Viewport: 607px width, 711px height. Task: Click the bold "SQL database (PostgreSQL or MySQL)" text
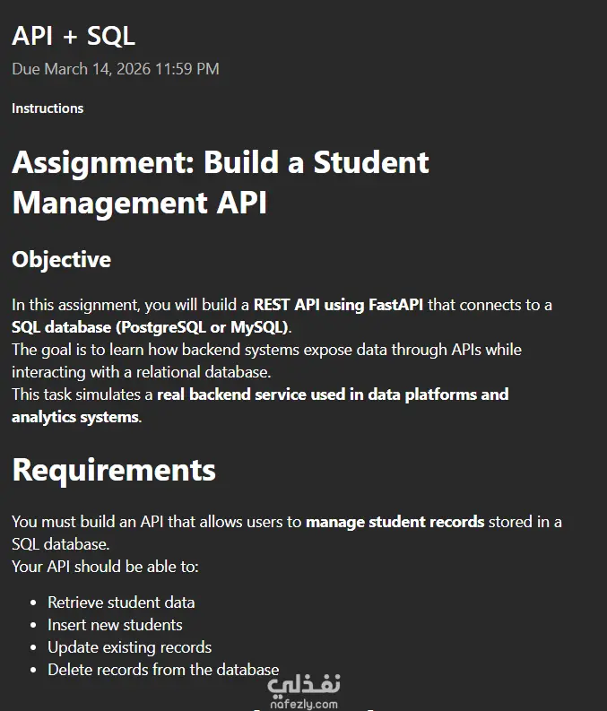coord(150,326)
